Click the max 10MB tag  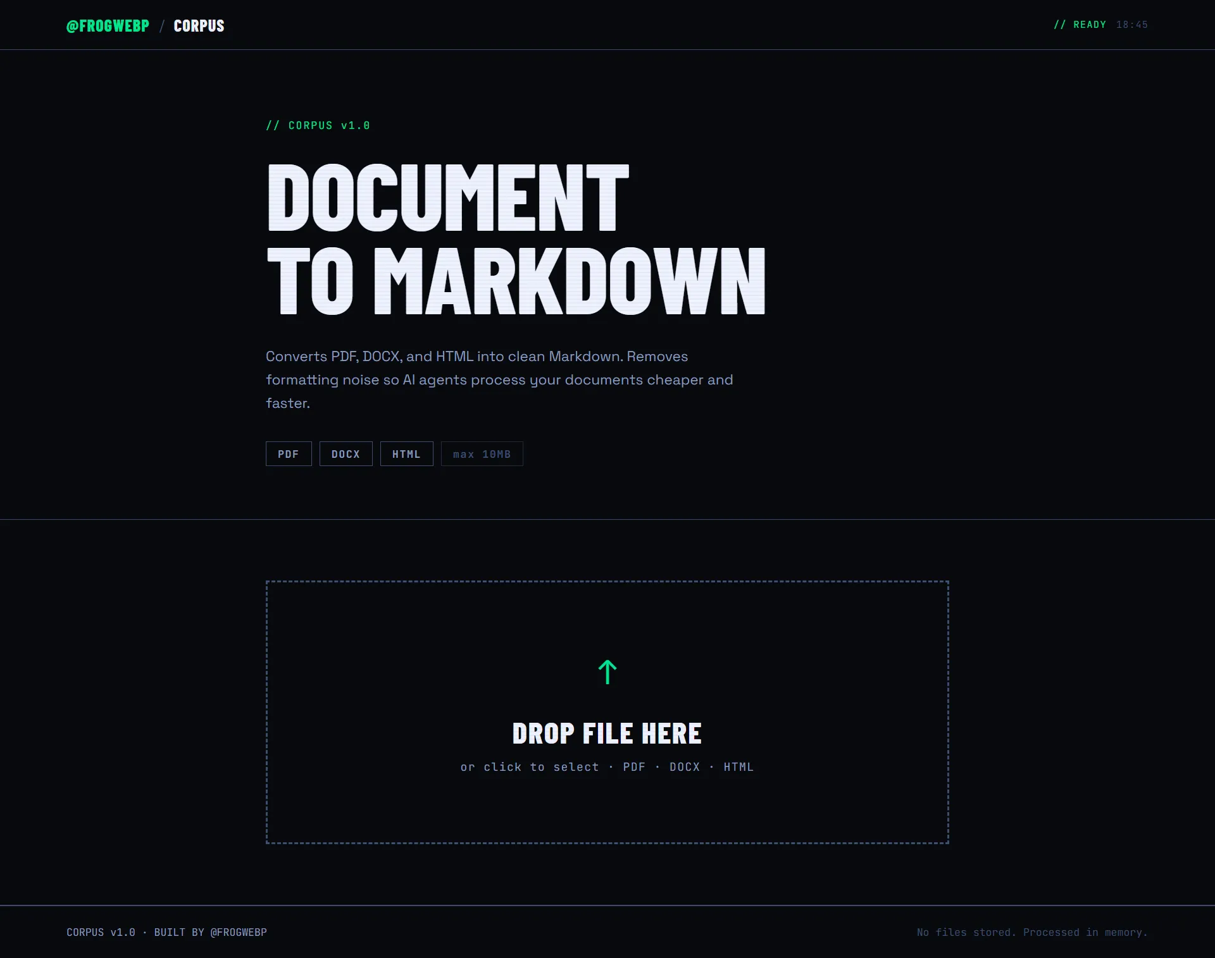[482, 454]
